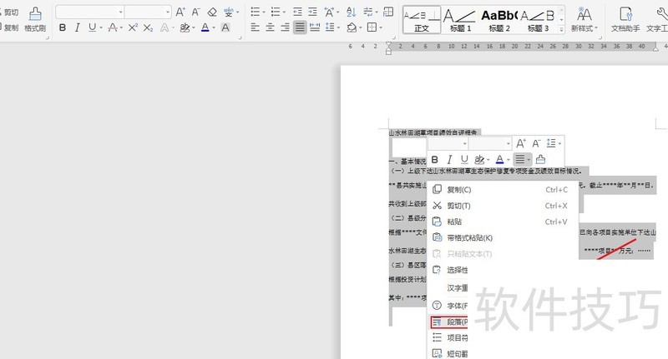Click the clear formatting eraser icon
The height and width of the screenshot is (359, 668).
point(212,12)
